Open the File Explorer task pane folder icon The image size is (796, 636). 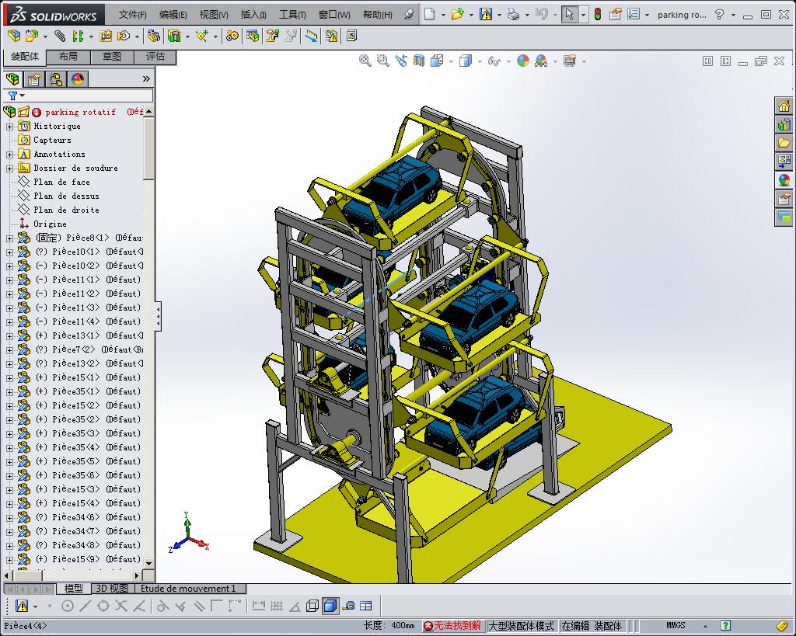click(x=784, y=143)
